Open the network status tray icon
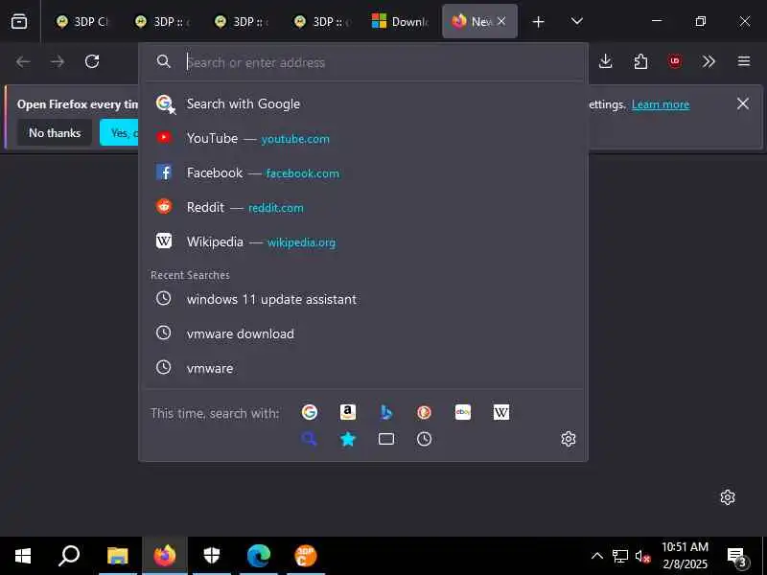 point(619,557)
